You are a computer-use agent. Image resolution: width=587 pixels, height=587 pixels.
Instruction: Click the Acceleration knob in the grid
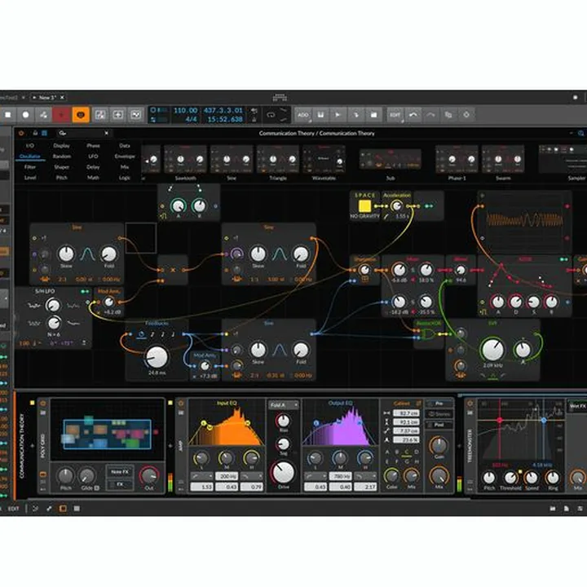(x=396, y=206)
